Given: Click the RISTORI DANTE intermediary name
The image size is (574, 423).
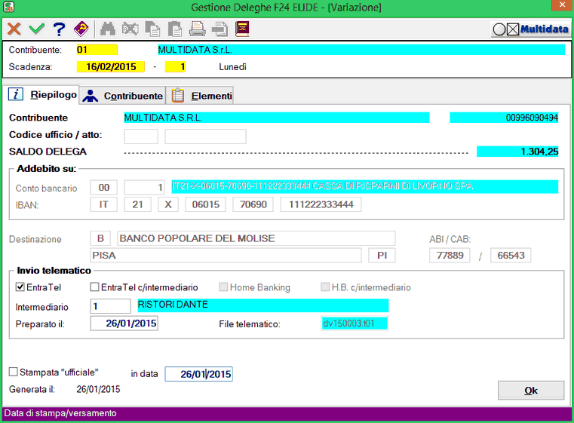Looking at the screenshot, I should point(262,305).
